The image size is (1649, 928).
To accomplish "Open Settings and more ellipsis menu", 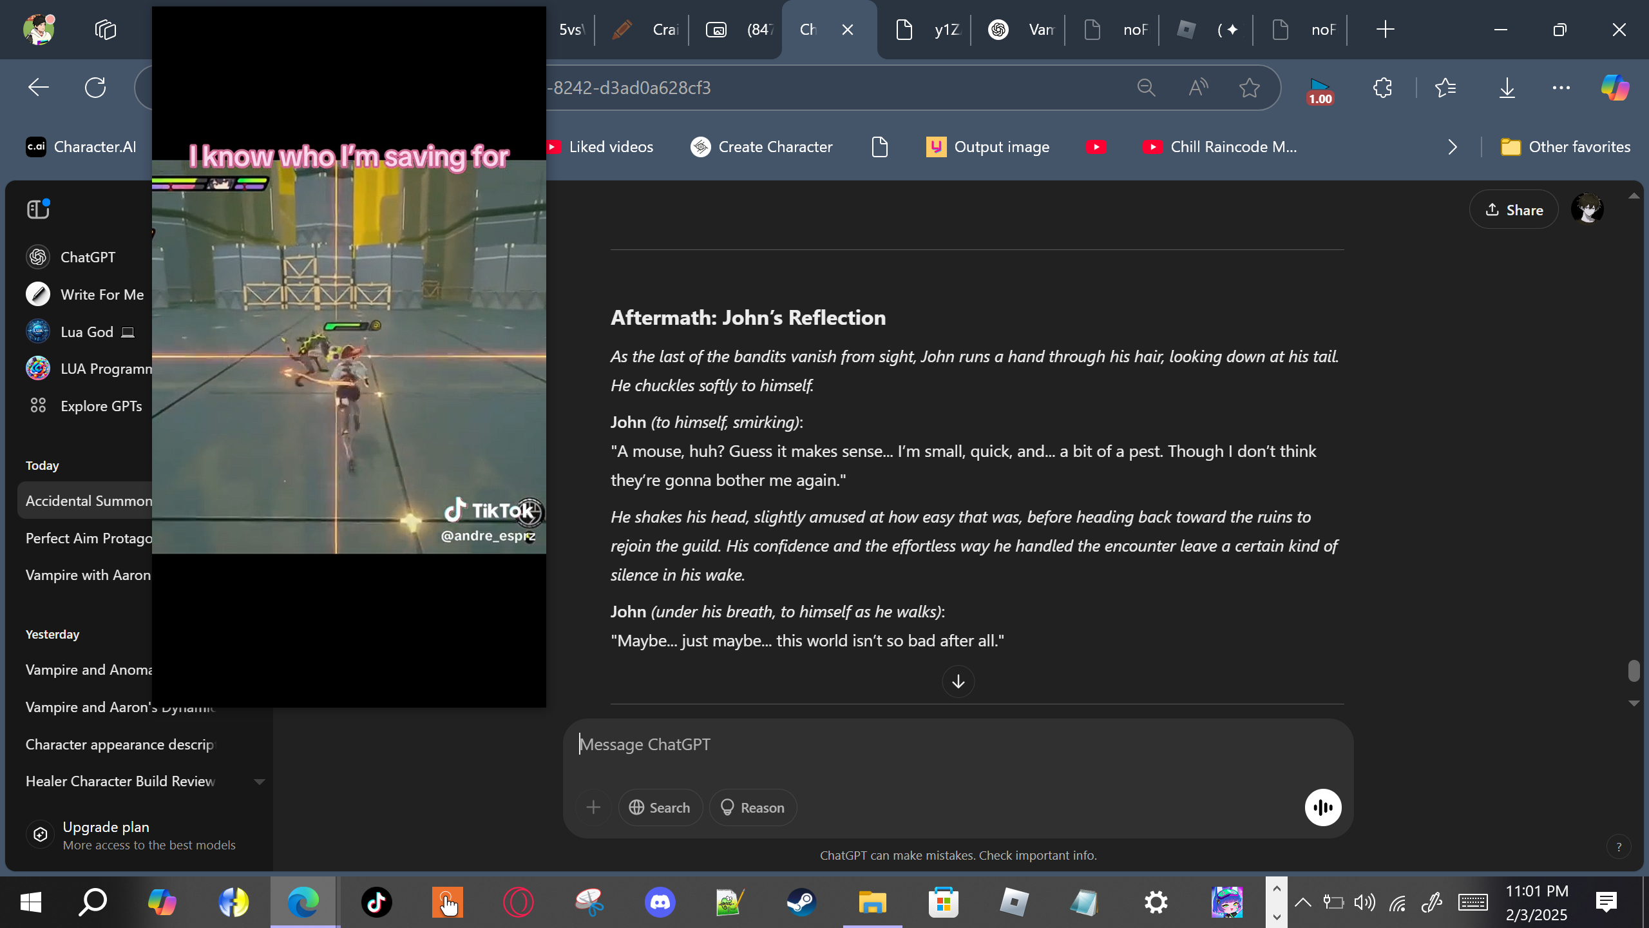I will pos(1561,88).
